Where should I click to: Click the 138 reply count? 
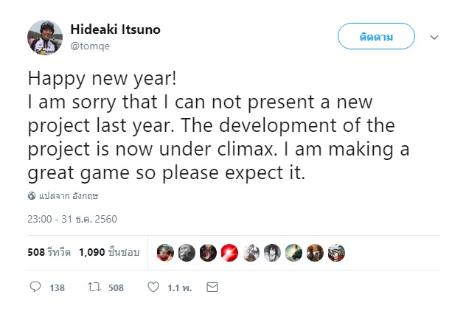57,287
